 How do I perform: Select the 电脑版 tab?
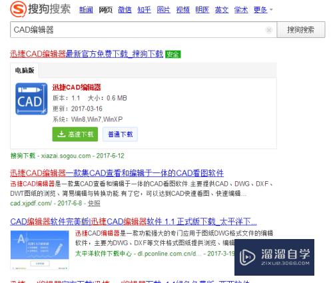pyautogui.click(x=25, y=71)
